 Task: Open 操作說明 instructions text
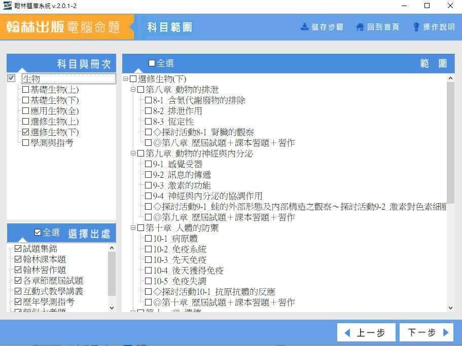[x=439, y=27]
